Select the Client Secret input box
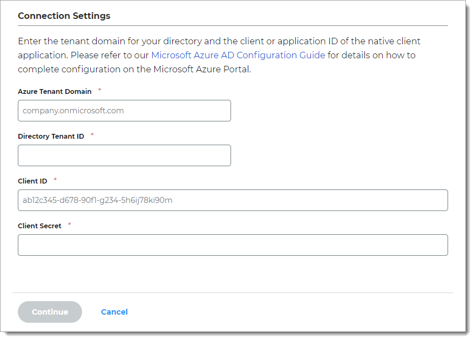This screenshot has width=474, height=340. 233,245
